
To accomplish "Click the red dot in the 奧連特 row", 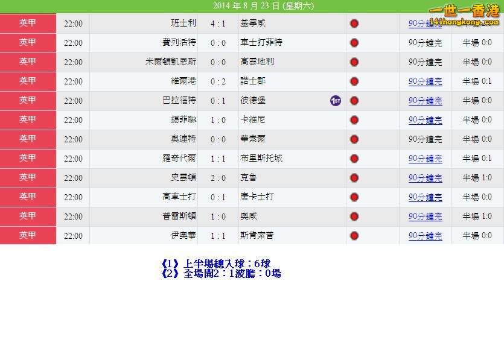I will click(x=354, y=139).
